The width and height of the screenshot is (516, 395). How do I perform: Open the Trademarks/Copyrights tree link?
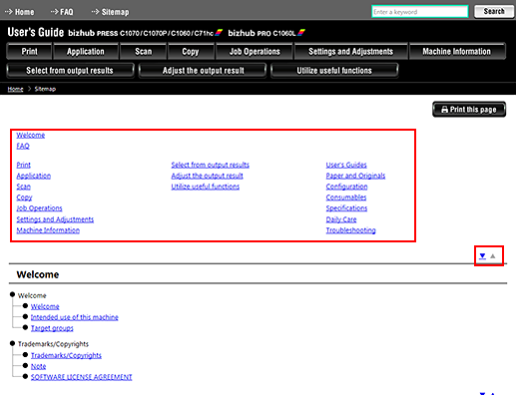[x=66, y=355]
